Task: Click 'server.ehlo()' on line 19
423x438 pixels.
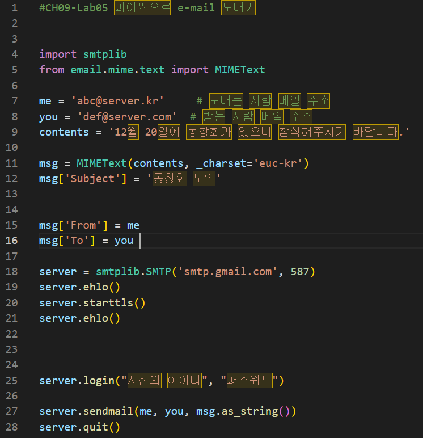Action: click(x=79, y=288)
